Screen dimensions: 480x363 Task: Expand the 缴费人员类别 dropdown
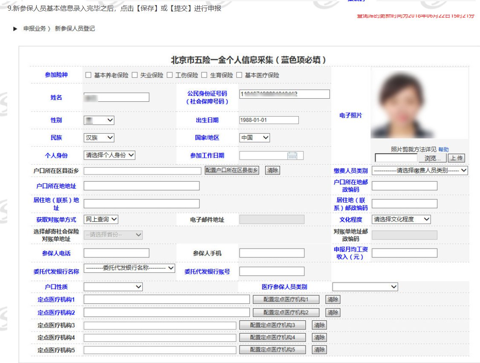[420, 171]
